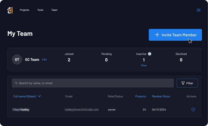Screen dimensions: 208x126
Task: Click the OT team avatar
Action: click(x=17, y=59)
